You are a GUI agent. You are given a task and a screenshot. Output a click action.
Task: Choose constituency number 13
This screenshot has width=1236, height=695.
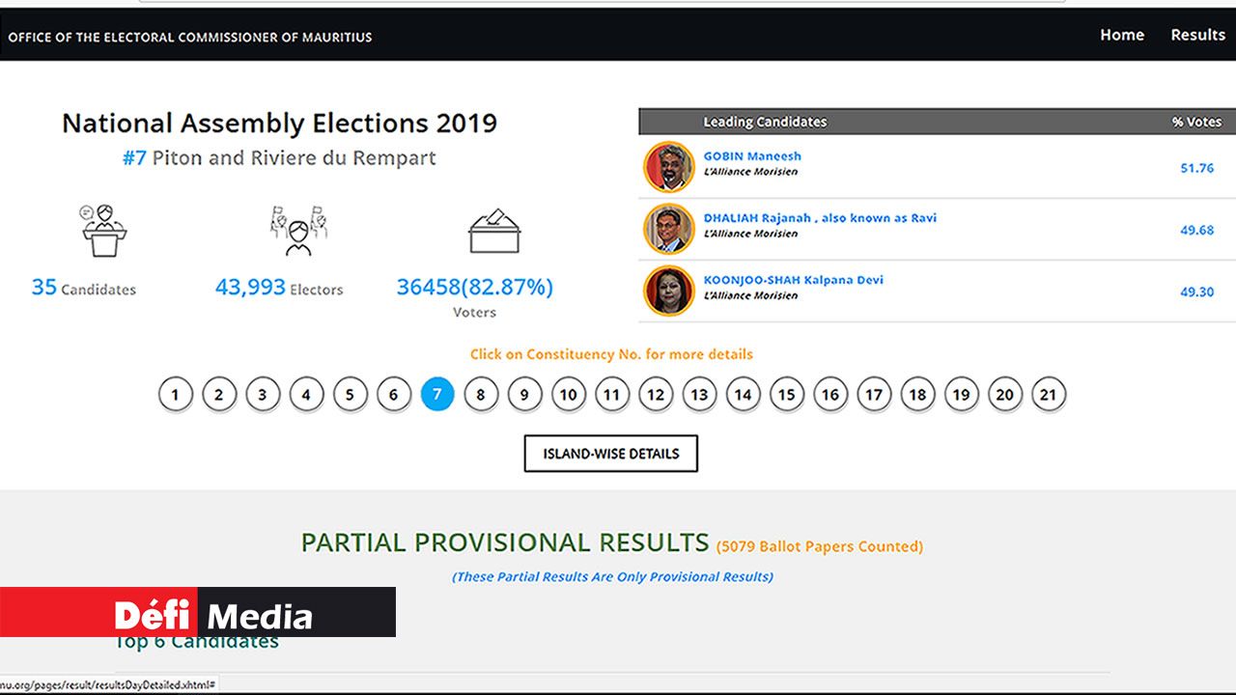click(699, 394)
